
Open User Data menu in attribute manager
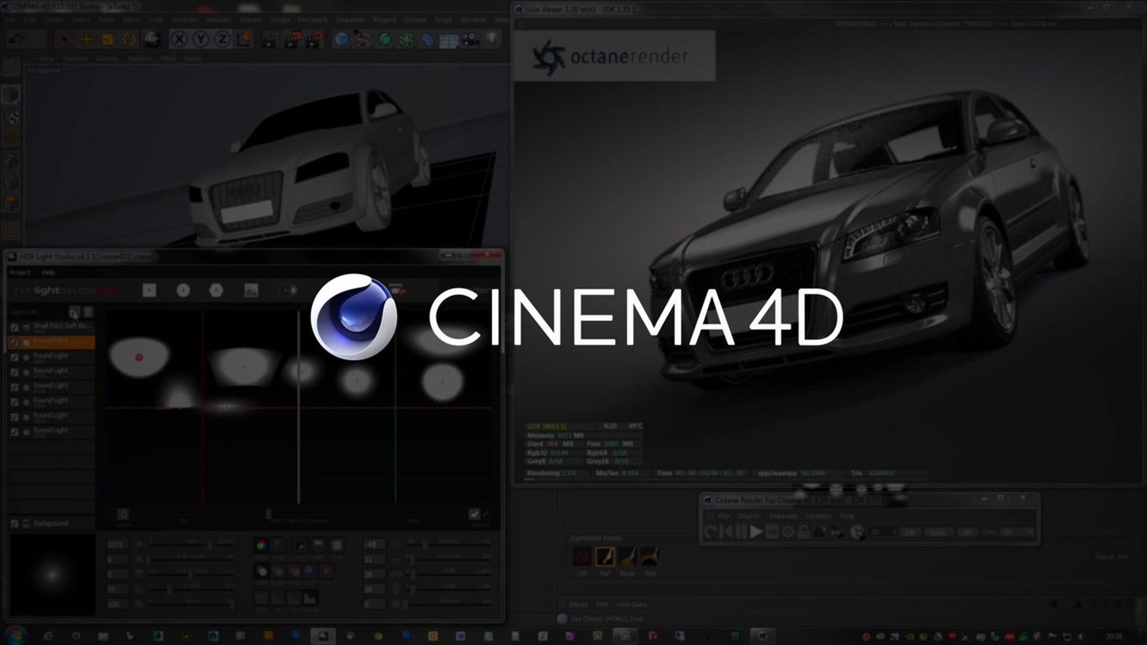click(631, 604)
